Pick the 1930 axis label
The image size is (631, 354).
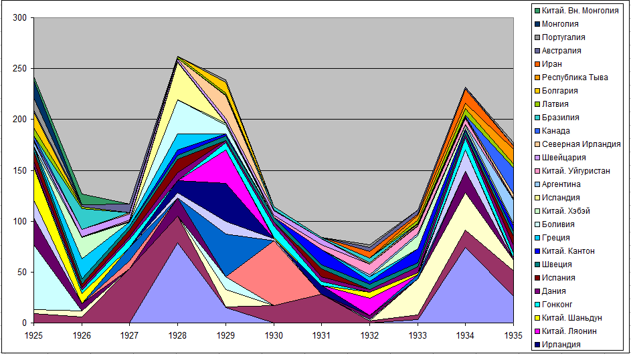(x=274, y=335)
